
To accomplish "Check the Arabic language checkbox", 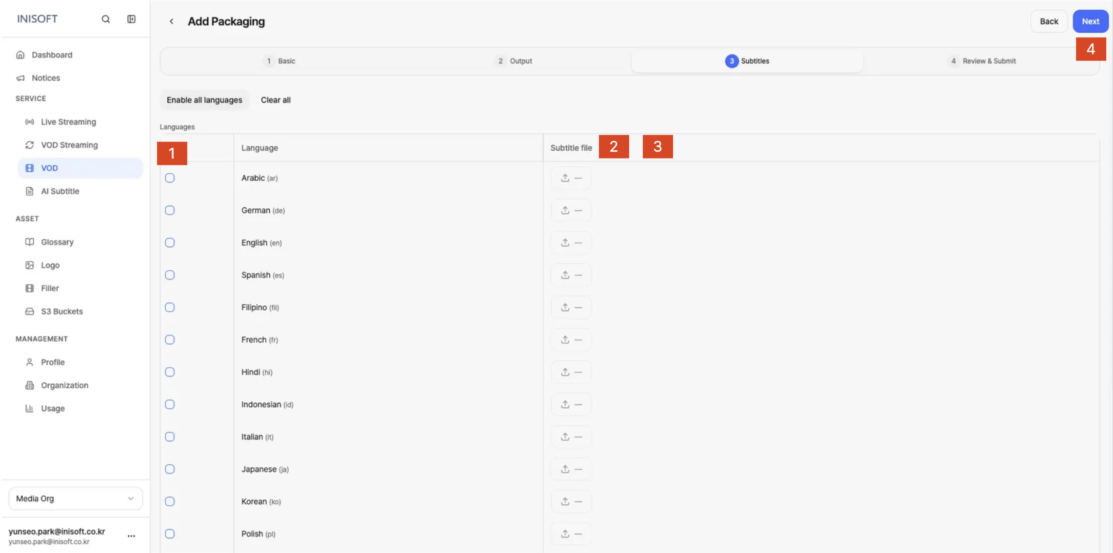I will pyautogui.click(x=170, y=178).
